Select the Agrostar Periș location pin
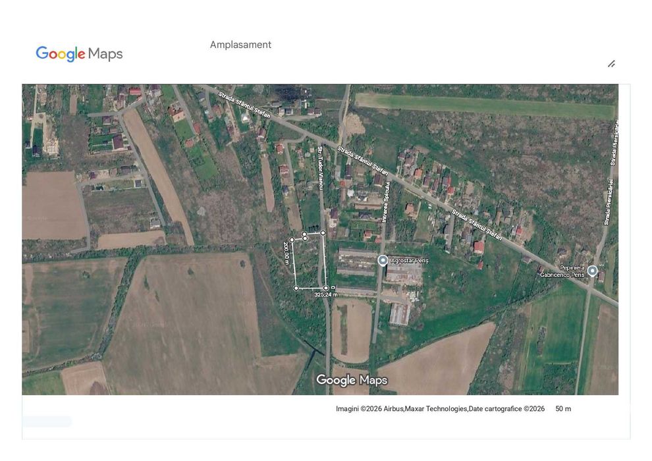 tap(383, 261)
